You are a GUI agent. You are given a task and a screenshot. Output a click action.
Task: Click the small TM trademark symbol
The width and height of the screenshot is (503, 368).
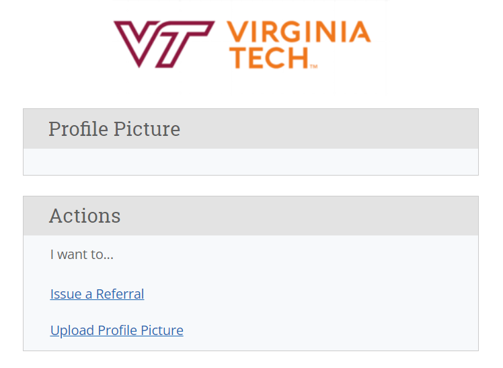pos(314,67)
